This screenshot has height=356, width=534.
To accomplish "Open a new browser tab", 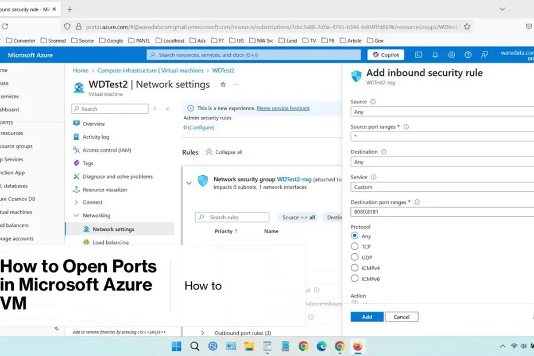I will click(x=70, y=10).
